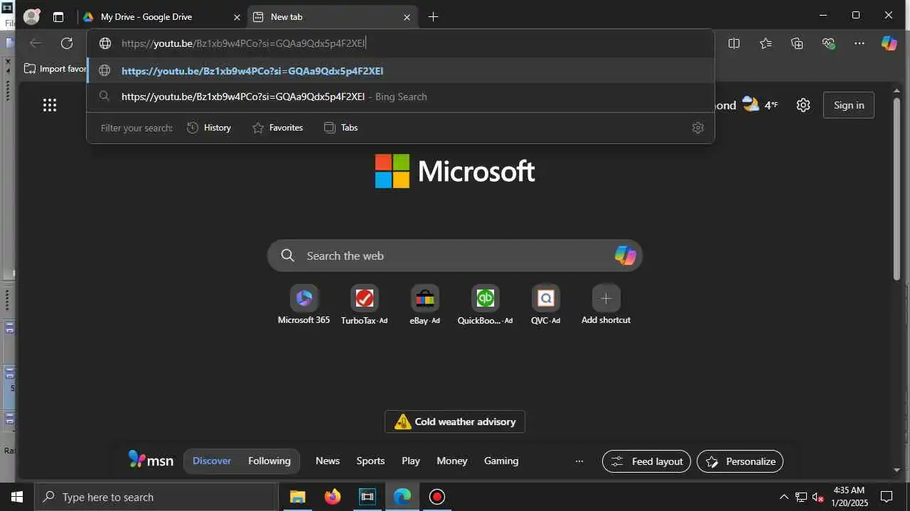Open Microsoft Edge taskbar icon
This screenshot has height=511, width=910.
tap(402, 497)
